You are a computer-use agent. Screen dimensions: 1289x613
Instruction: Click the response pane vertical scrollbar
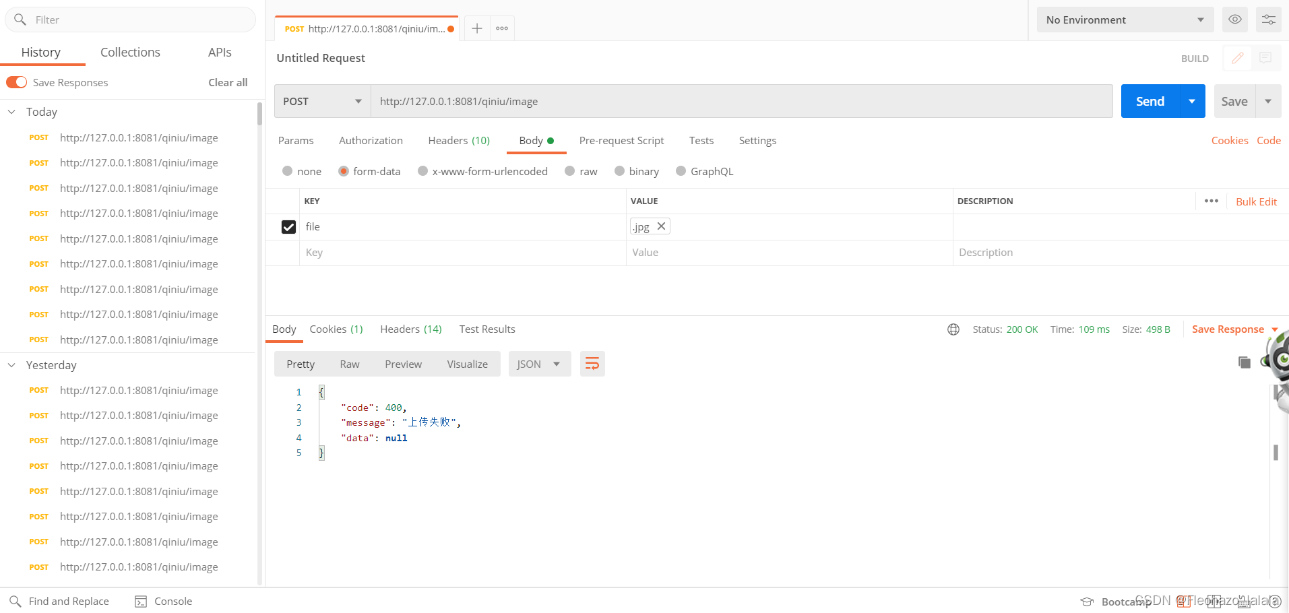(1276, 452)
